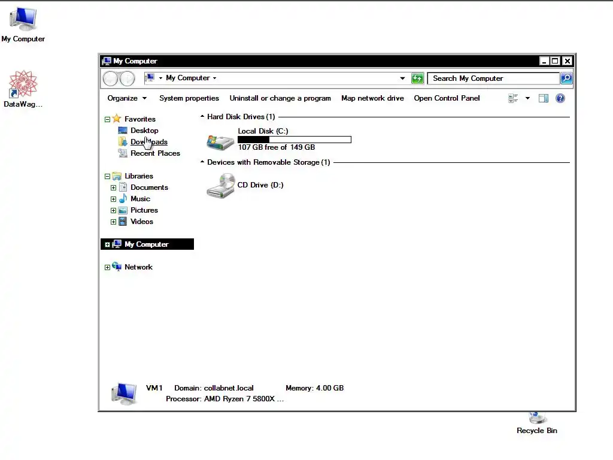This screenshot has width=613, height=460.
Task: Click the Domain: collabnet.local text
Action: pos(214,388)
